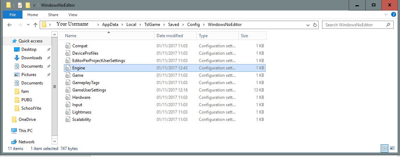Refresh the WindowsNoEditor folder view
This screenshot has width=400, height=157.
pyautogui.click(x=315, y=25)
